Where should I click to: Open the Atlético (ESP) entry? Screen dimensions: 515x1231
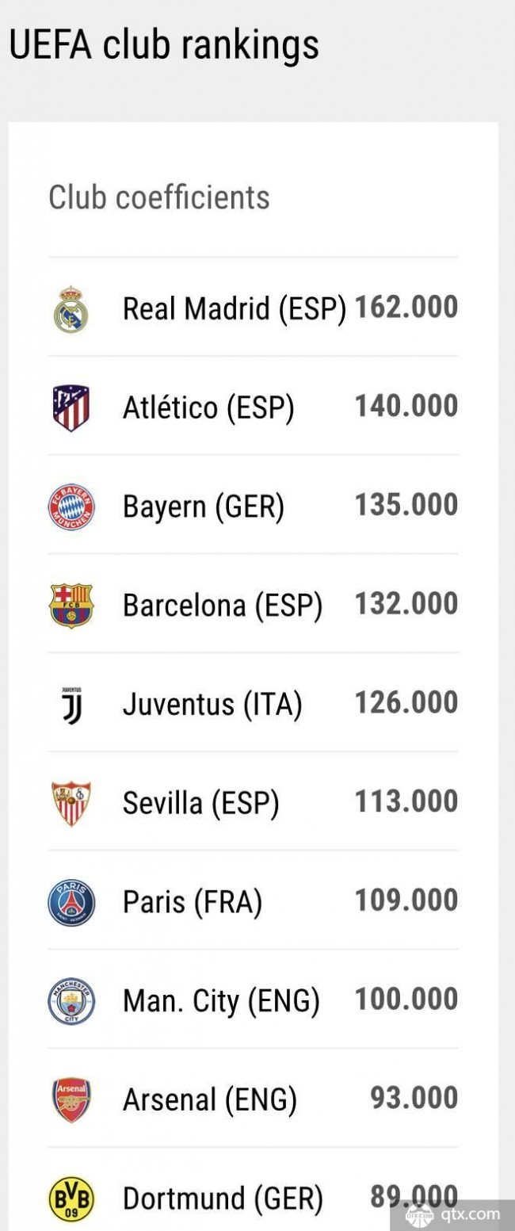click(x=208, y=407)
